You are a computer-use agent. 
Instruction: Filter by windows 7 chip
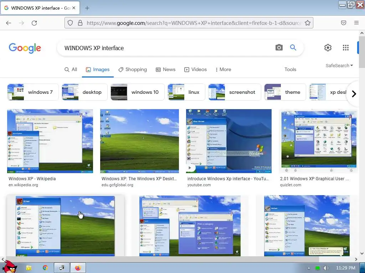pos(33,92)
